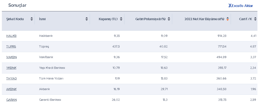Select the Türk Hava Yolları name cell
260x104 pixels.
coord(51,79)
